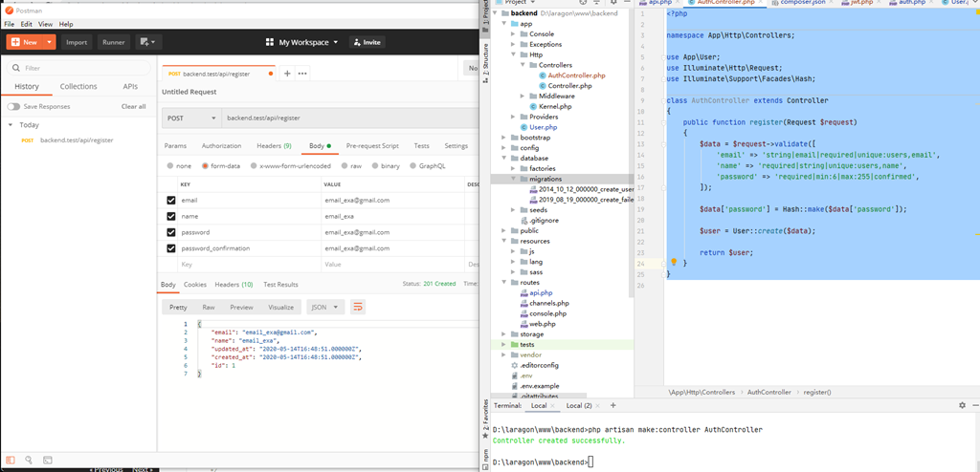This screenshot has height=472, width=980.
Task: Collapse the app folder in project tree
Action: click(504, 24)
